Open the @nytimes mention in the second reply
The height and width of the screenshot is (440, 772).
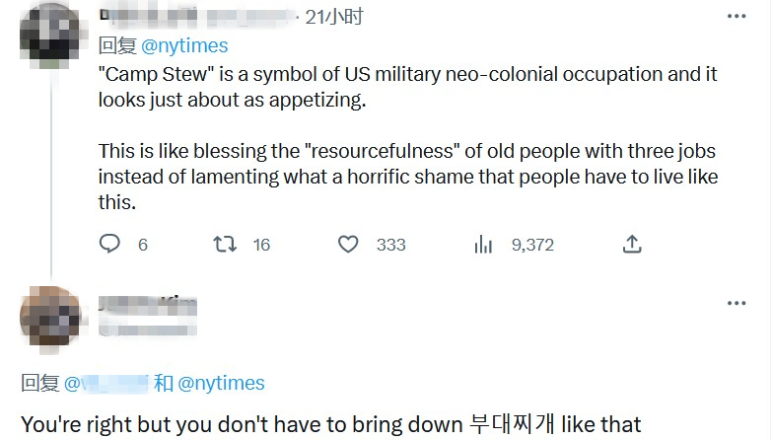(x=221, y=384)
